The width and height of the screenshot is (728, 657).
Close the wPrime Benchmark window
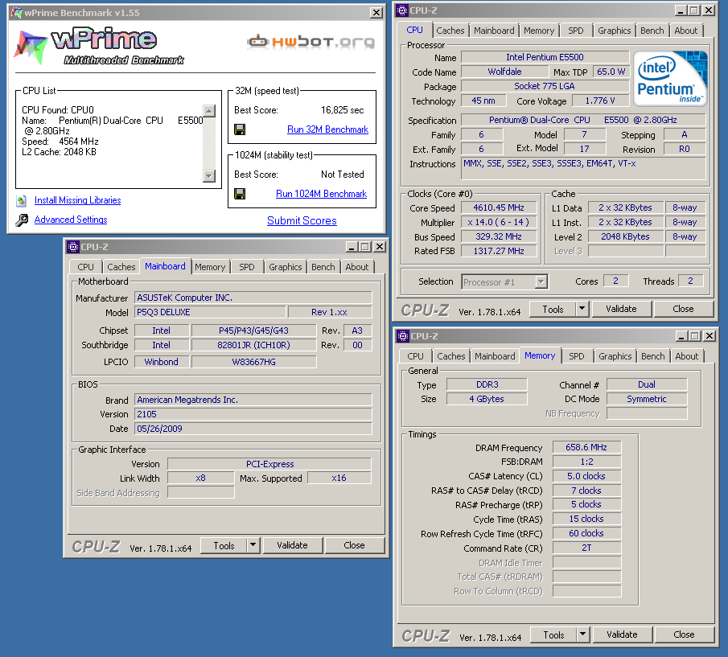(x=376, y=13)
